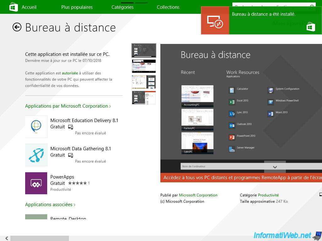Click the 'Pas encore évalué' text under Data Gathering

click(91, 162)
